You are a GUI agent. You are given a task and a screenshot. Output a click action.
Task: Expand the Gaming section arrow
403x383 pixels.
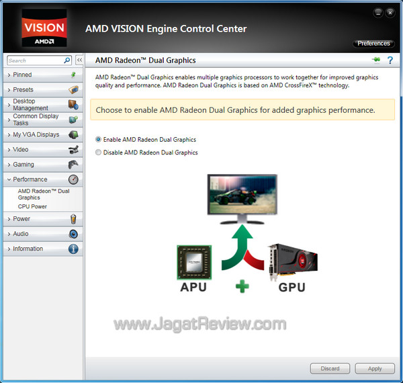(9, 165)
